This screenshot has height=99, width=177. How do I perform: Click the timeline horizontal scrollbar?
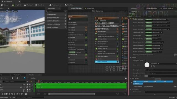pyautogui.click(x=72, y=94)
